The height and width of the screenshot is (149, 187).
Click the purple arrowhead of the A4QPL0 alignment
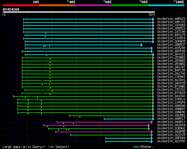pos(152,122)
